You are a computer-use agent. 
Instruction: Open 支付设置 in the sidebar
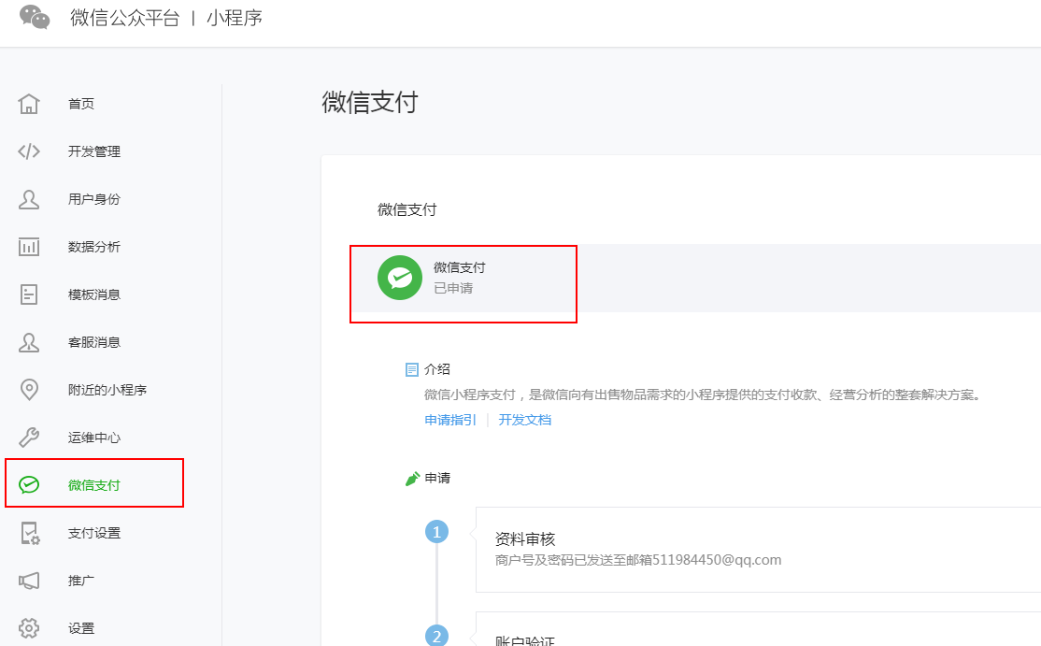coord(94,533)
